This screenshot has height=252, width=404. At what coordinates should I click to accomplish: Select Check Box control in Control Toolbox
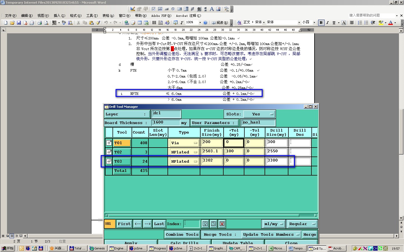(x=153, y=9)
